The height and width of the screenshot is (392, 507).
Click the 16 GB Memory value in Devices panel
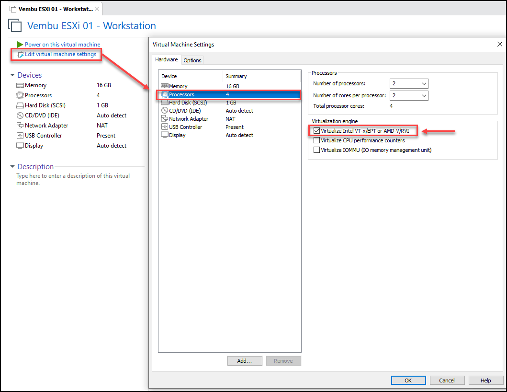click(x=104, y=85)
